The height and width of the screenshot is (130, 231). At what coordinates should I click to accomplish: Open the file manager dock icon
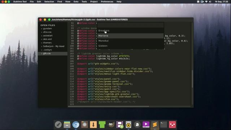click(x=67, y=125)
